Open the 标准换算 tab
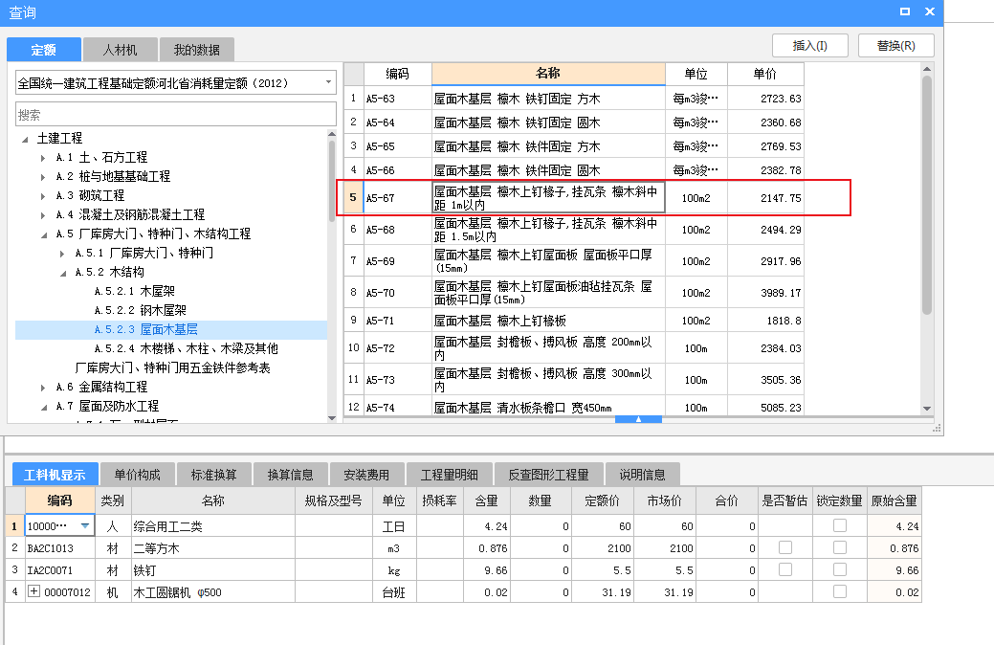The image size is (994, 645). click(x=220, y=475)
